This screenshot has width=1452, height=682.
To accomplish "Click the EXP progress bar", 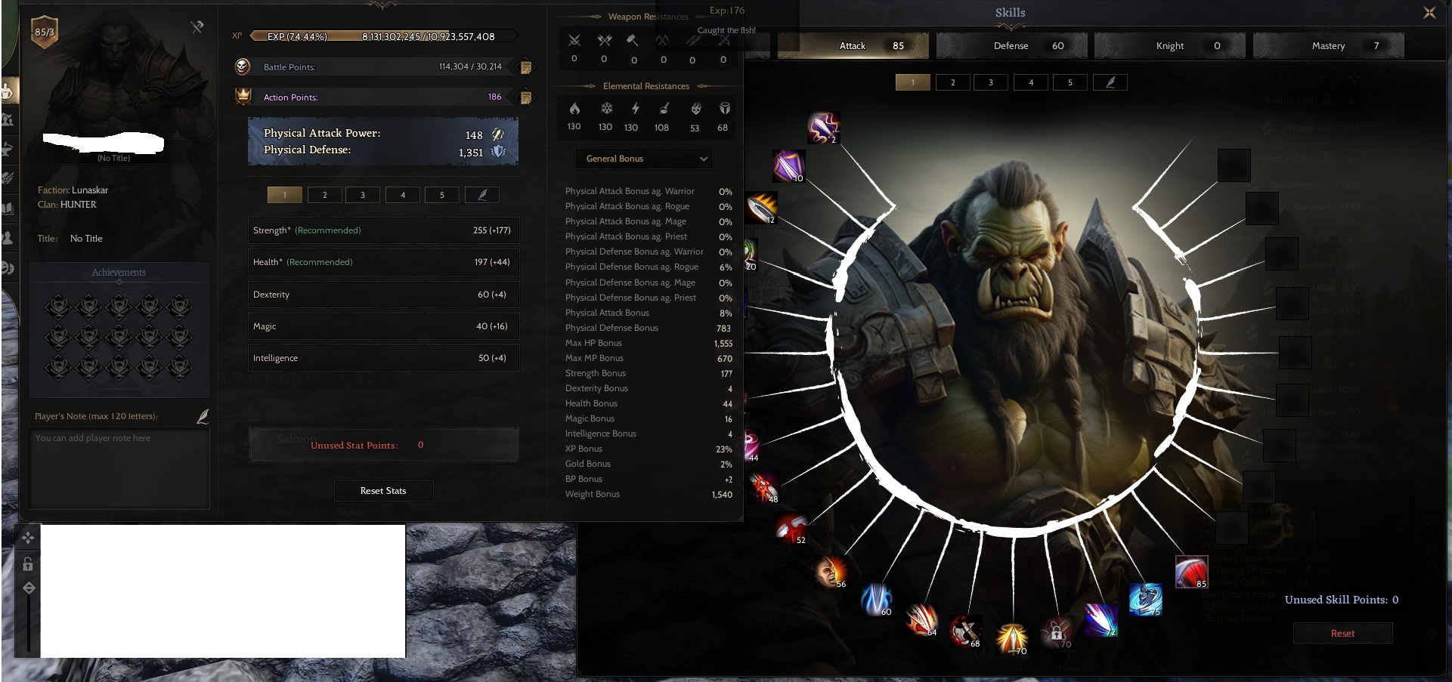I will 383,36.
